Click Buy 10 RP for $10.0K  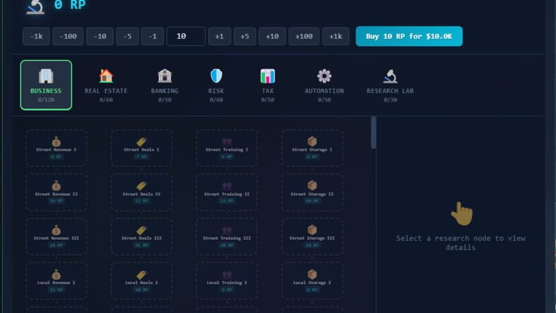coord(409,36)
